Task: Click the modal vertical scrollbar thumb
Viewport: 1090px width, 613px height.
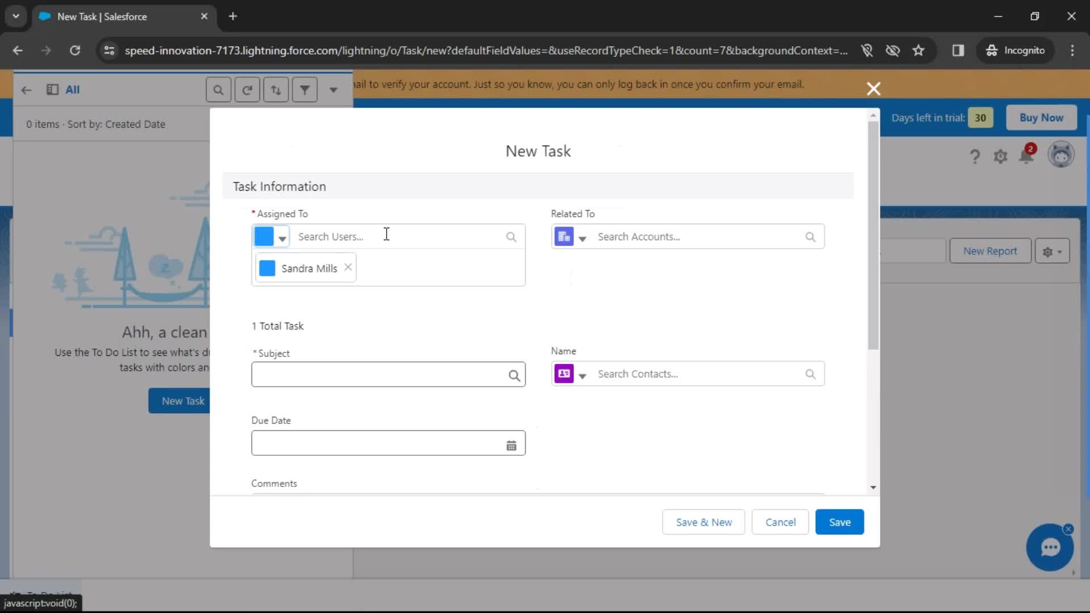Action: [x=873, y=236]
